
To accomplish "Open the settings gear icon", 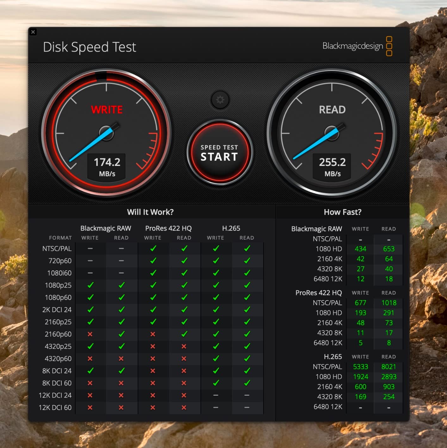I will [220, 100].
